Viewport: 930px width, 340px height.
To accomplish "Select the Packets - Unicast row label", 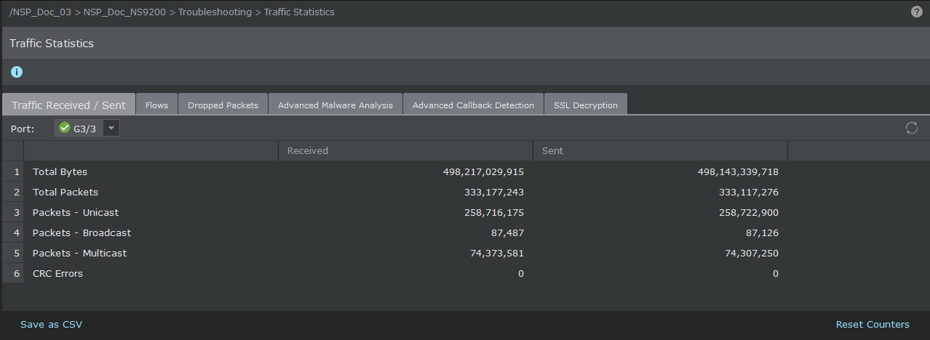I will tap(76, 212).
